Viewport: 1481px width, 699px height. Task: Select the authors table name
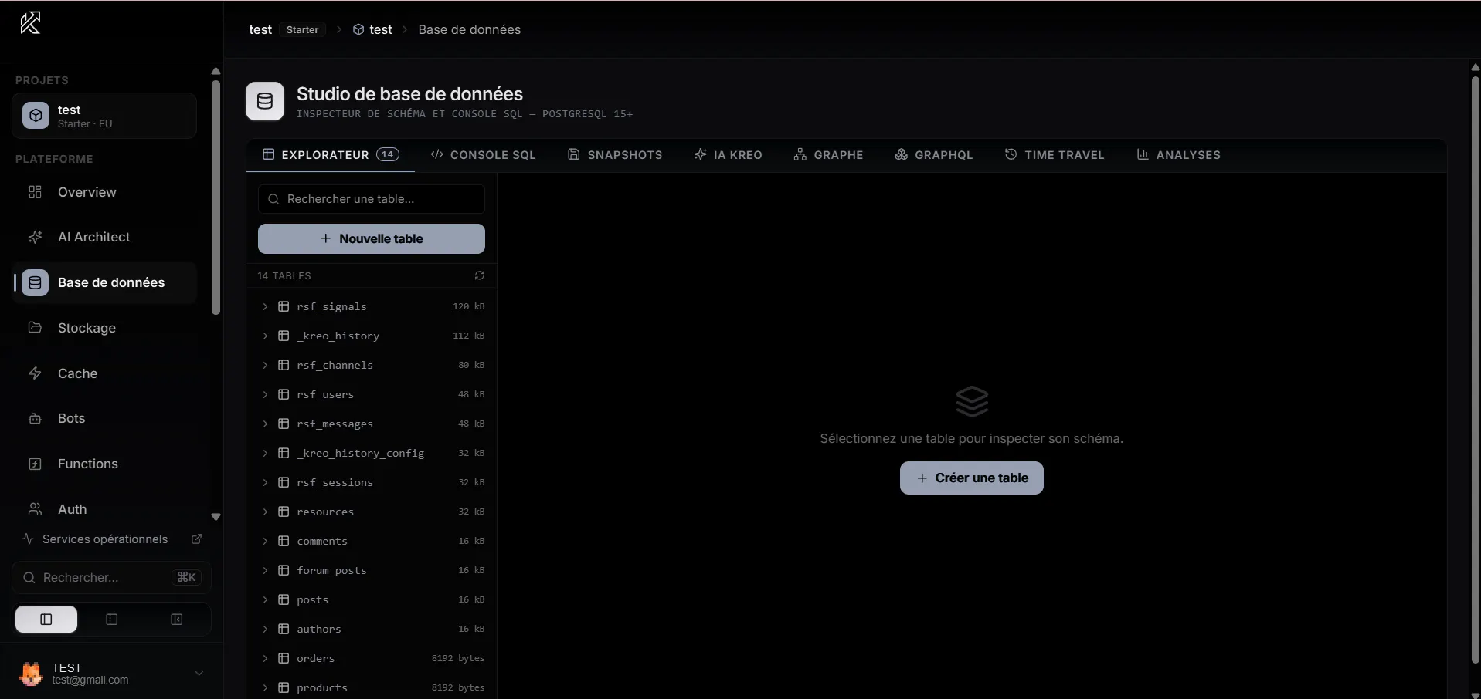tap(319, 629)
